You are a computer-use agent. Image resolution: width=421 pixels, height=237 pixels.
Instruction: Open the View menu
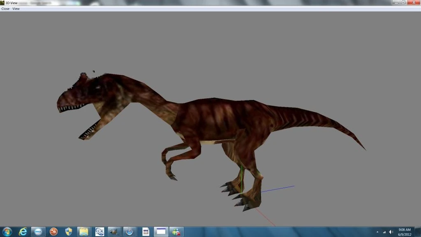point(16,9)
